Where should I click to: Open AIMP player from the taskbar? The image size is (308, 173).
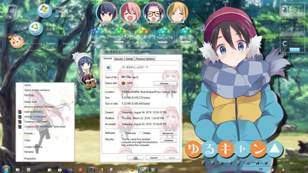pos(132,170)
